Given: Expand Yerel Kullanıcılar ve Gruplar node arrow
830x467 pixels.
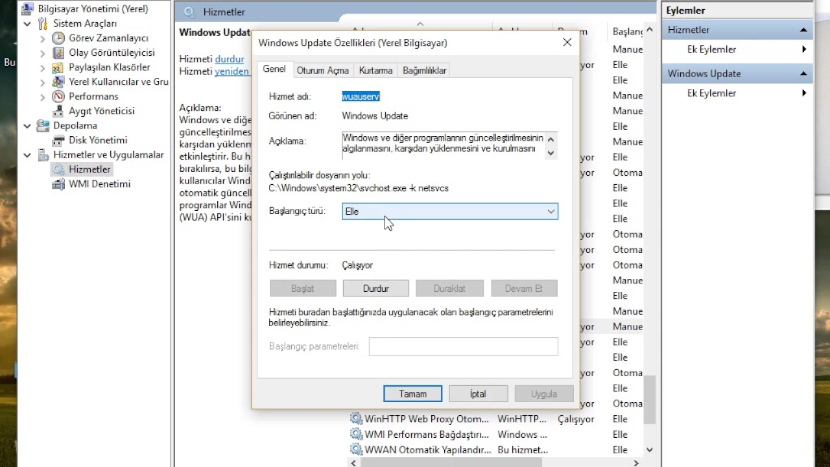Looking at the screenshot, I should 43,82.
